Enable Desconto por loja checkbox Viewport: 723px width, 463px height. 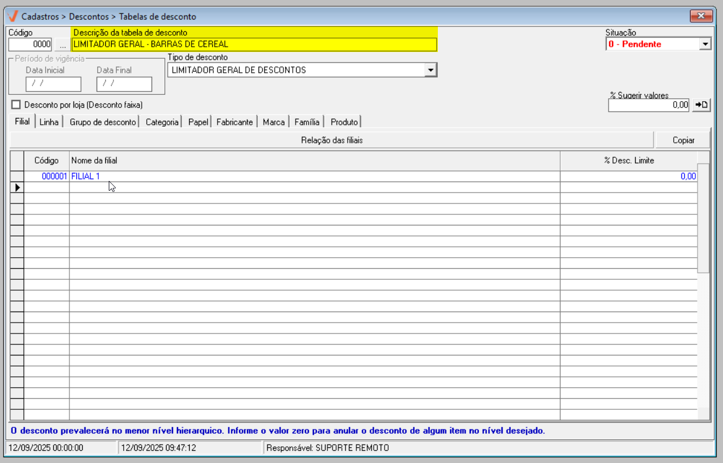[16, 105]
